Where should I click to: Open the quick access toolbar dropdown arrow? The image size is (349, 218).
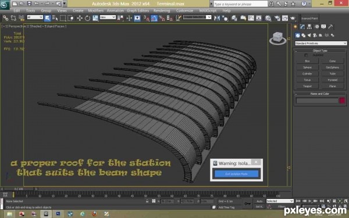(65, 3)
